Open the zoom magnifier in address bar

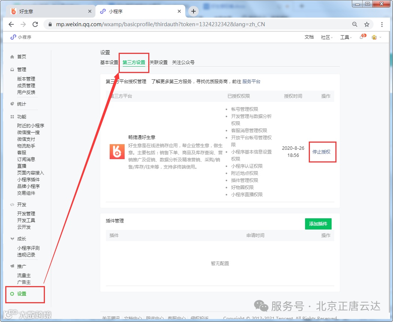pyautogui.click(x=355, y=24)
